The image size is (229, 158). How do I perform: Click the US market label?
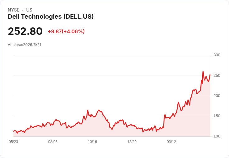point(29,10)
